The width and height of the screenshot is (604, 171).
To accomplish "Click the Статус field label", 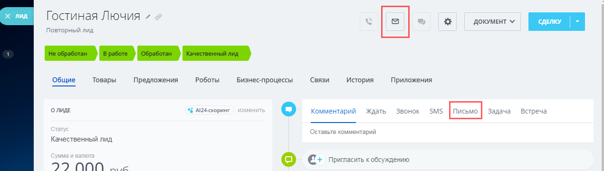I will [60, 129].
